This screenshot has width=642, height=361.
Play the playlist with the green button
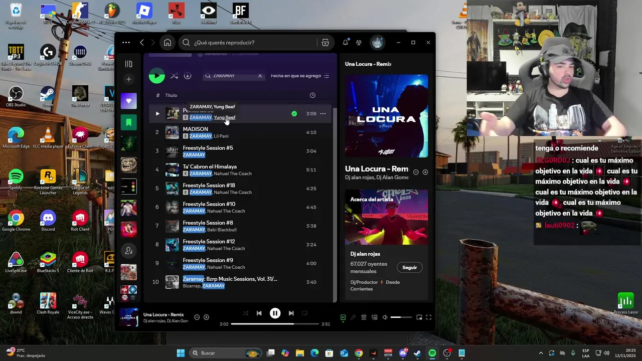click(x=156, y=76)
